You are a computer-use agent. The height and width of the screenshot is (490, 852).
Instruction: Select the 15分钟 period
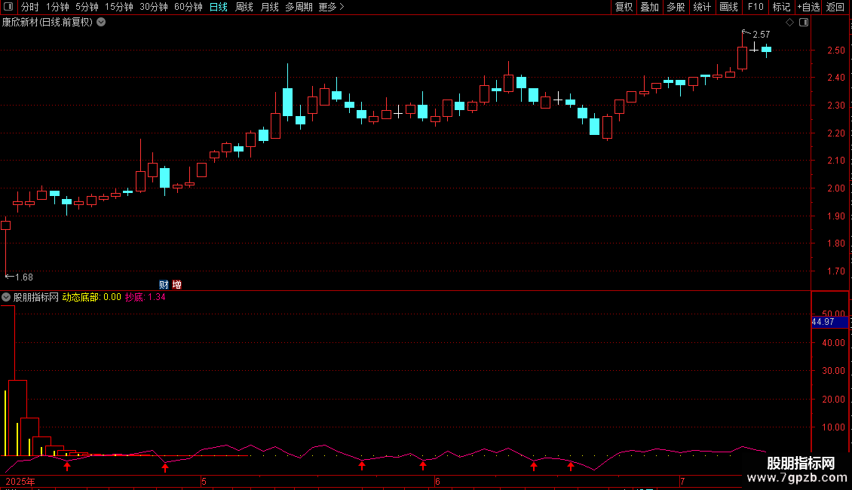pos(118,7)
